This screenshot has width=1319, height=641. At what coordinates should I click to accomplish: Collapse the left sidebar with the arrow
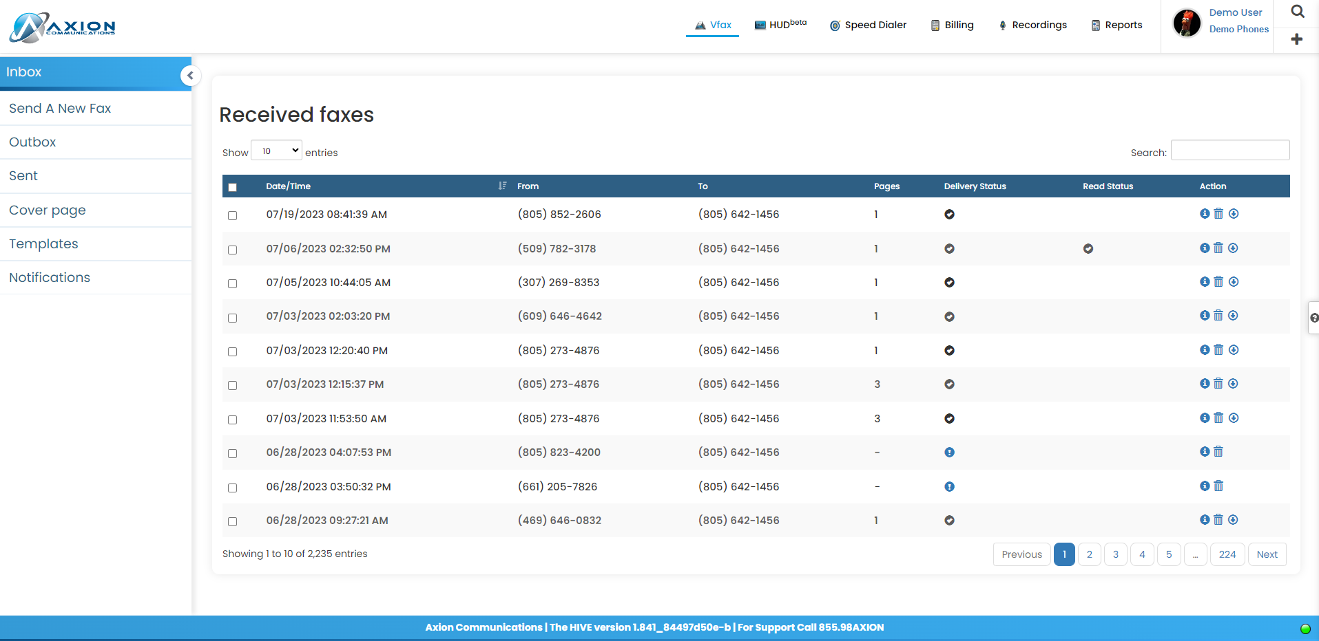click(x=190, y=76)
